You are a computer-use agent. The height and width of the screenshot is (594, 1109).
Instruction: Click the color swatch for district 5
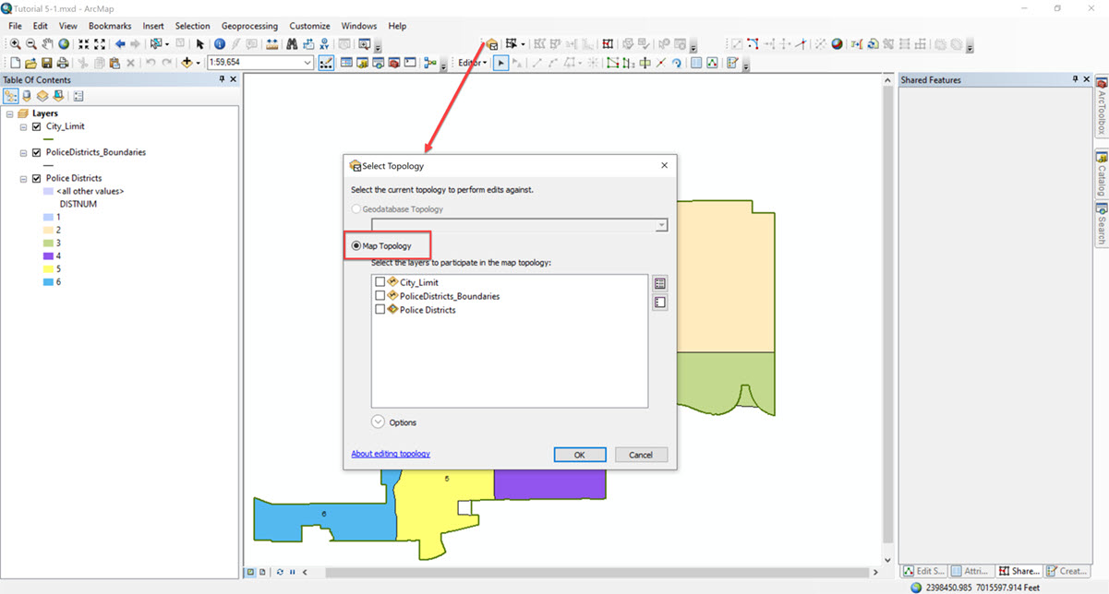point(49,268)
